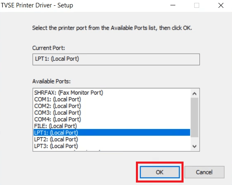
Task: Choose FILE Local Port option
Action: click(x=112, y=126)
